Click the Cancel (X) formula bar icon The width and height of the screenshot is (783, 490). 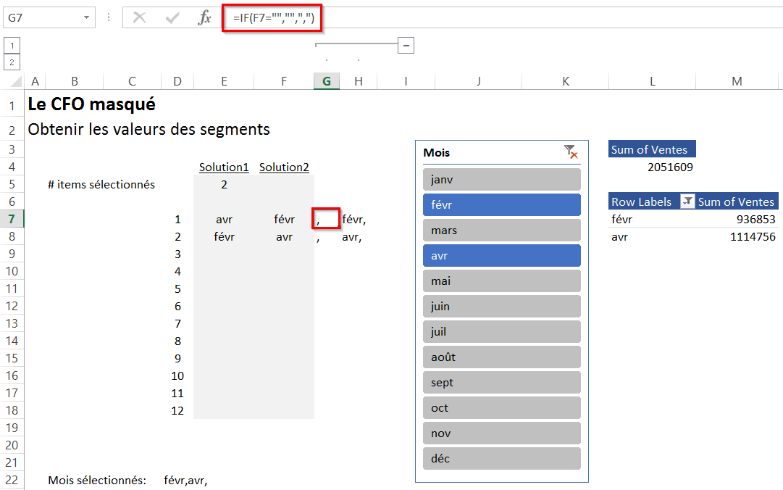tap(139, 18)
